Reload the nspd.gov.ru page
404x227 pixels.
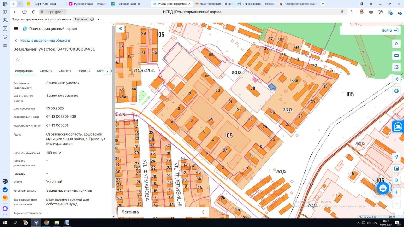(33, 12)
